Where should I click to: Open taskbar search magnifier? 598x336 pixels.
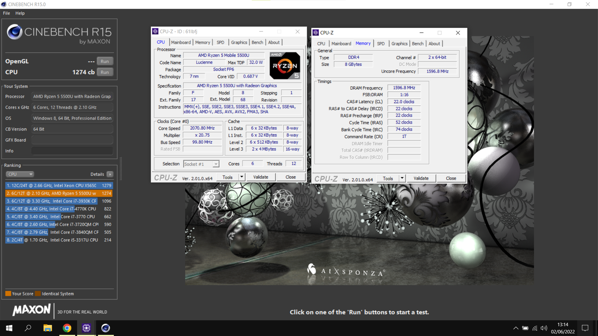[x=28, y=328]
